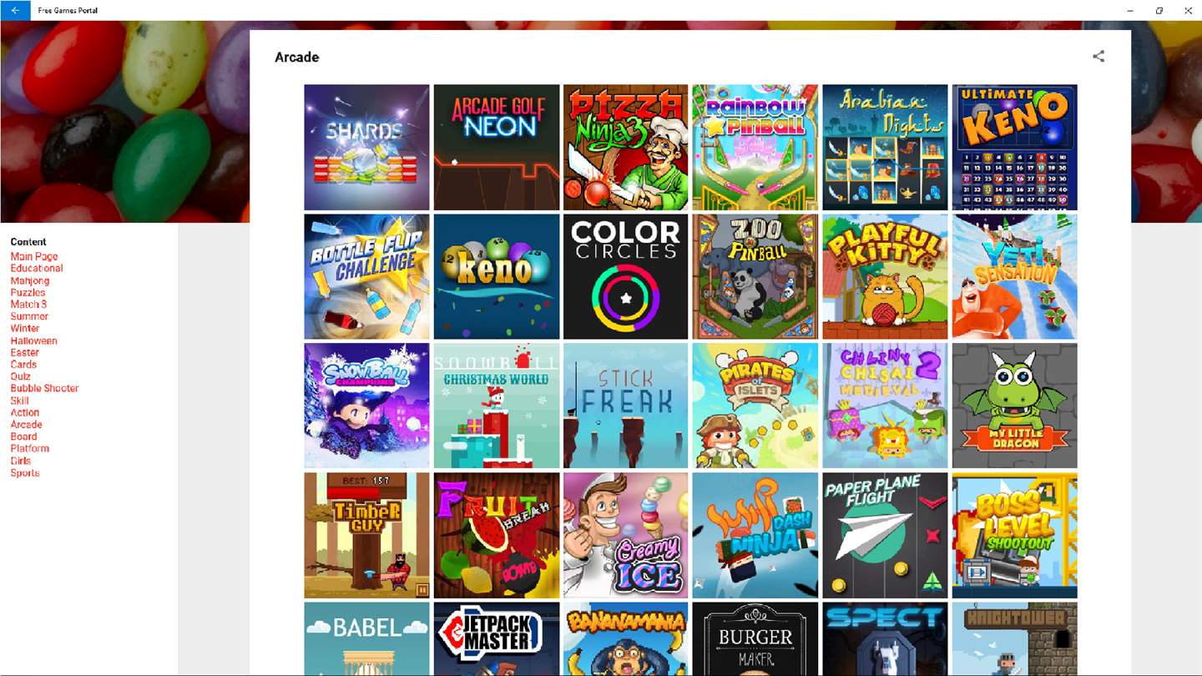
Task: Open the Halloween category link
Action: click(x=33, y=341)
